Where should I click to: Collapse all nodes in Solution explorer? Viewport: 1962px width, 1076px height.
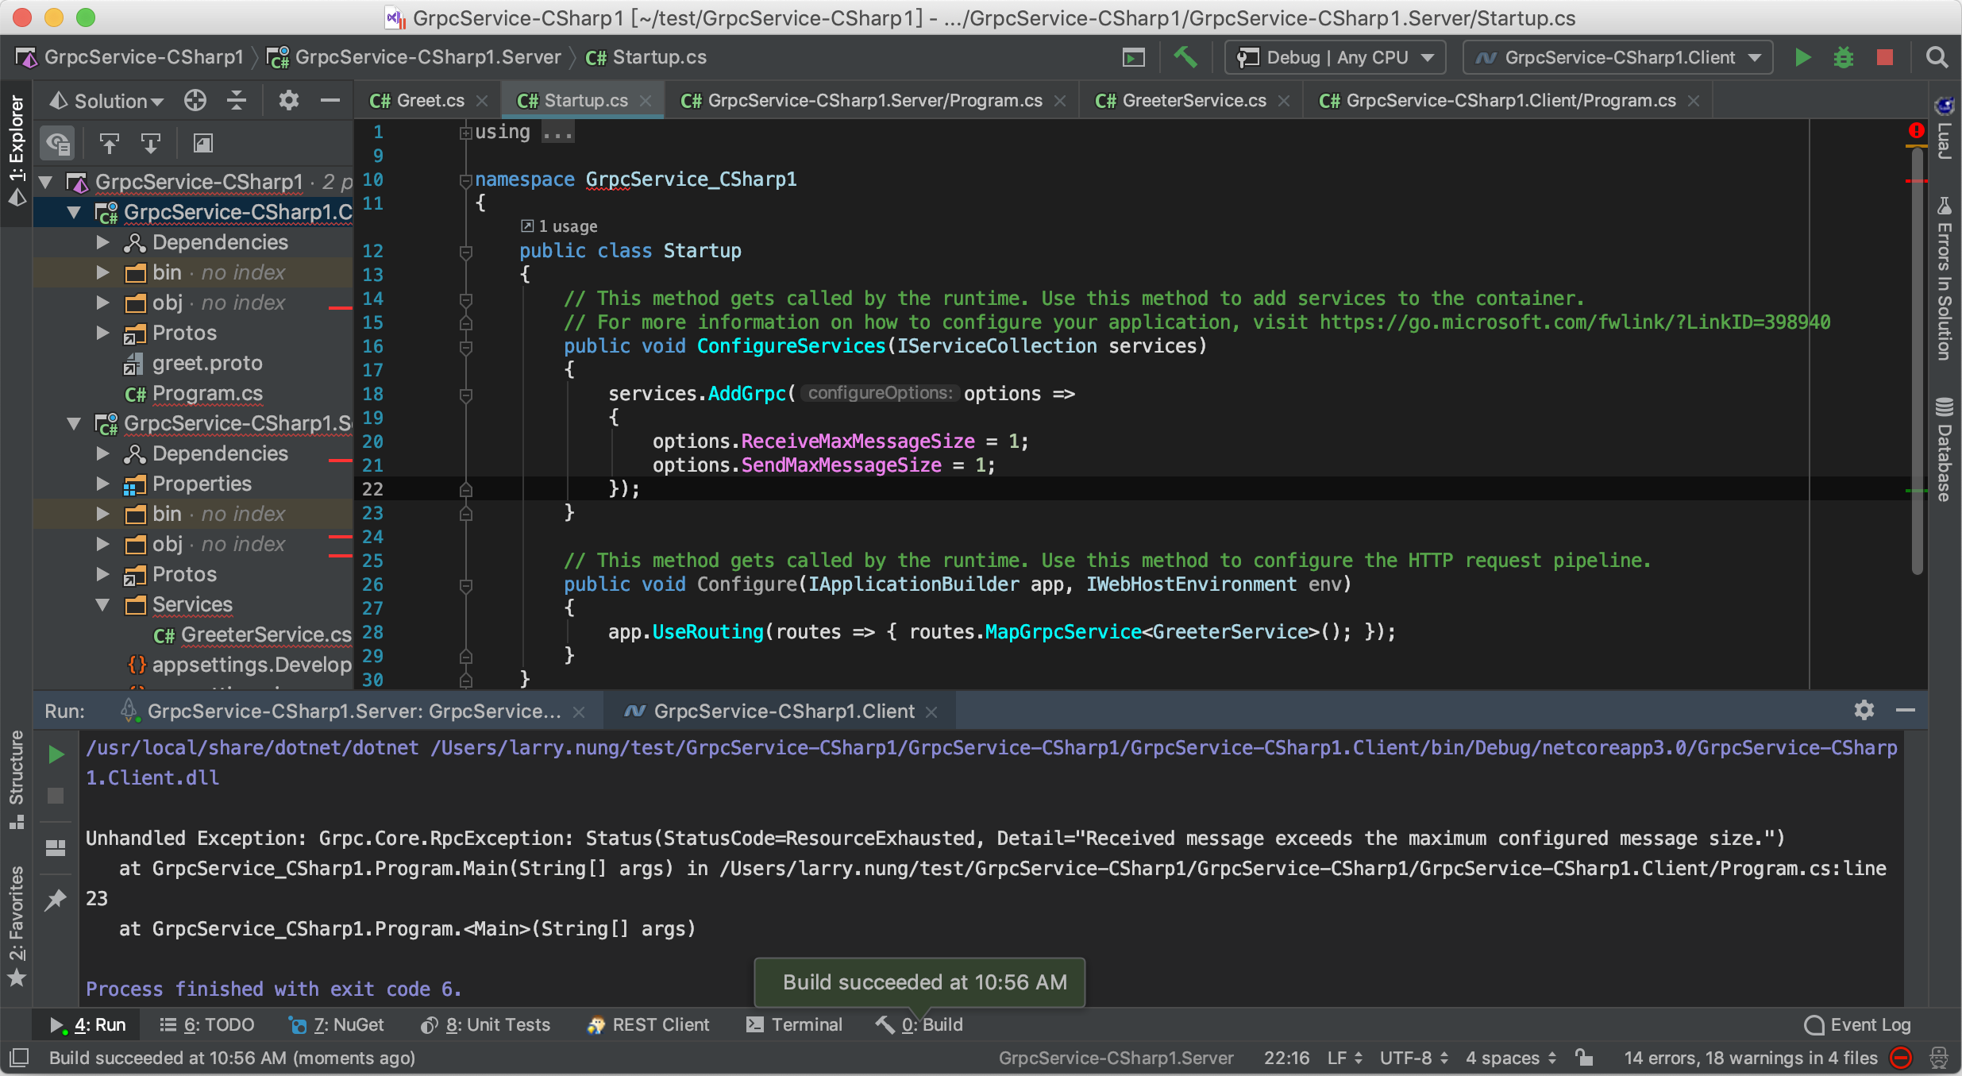[x=236, y=101]
